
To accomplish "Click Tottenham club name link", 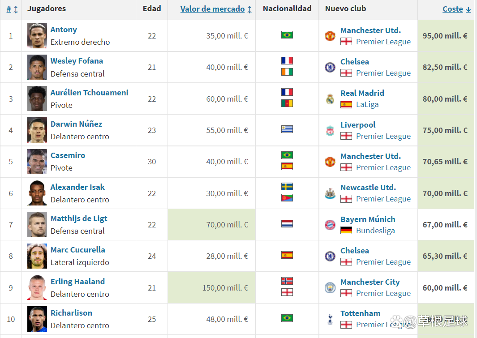I will pos(360,313).
